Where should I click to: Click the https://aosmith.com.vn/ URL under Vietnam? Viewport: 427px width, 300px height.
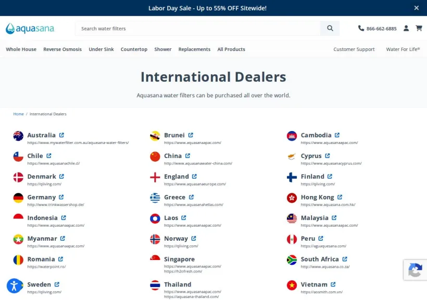point(322,292)
